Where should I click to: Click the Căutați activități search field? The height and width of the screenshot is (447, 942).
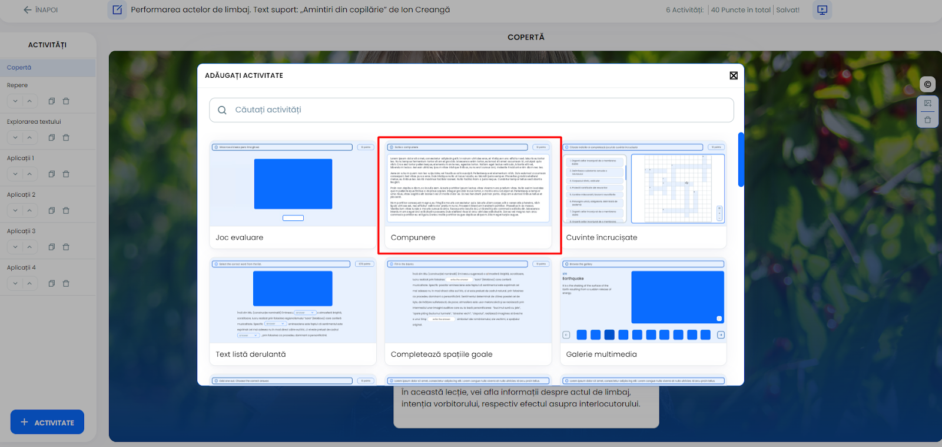pyautogui.click(x=471, y=110)
